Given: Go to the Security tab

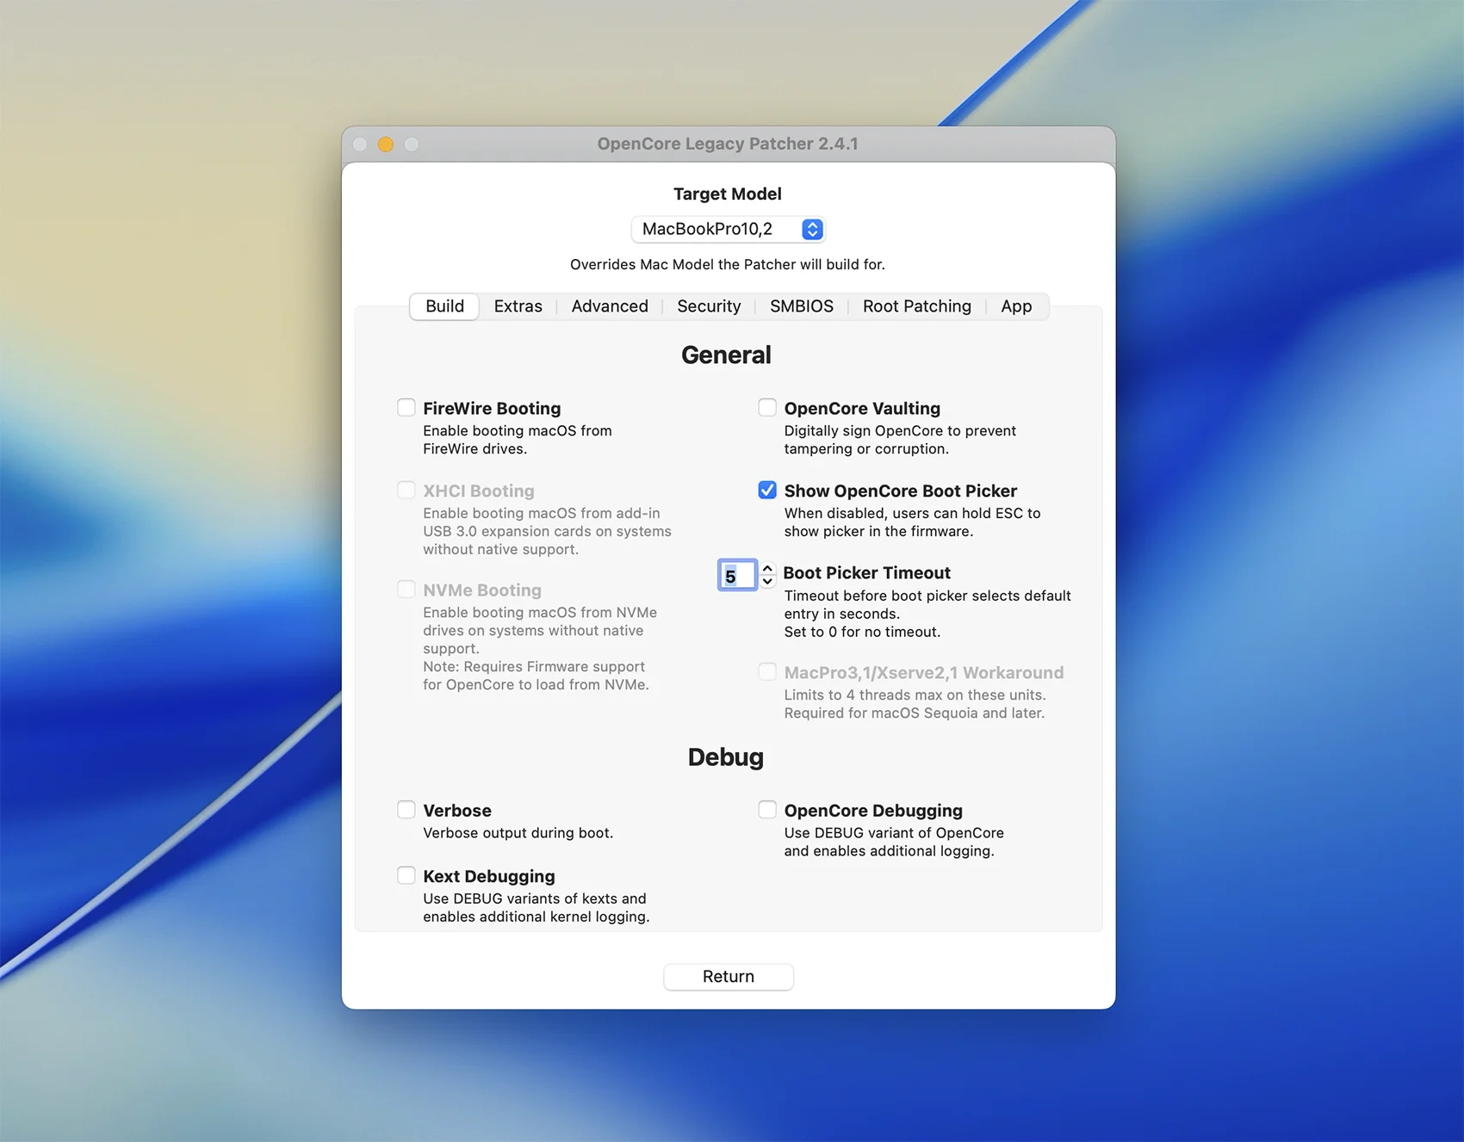Looking at the screenshot, I should pyautogui.click(x=708, y=306).
